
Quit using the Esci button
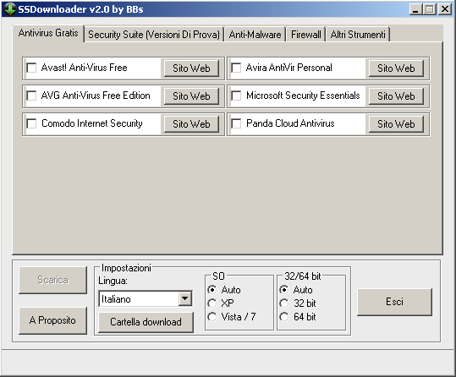click(394, 302)
